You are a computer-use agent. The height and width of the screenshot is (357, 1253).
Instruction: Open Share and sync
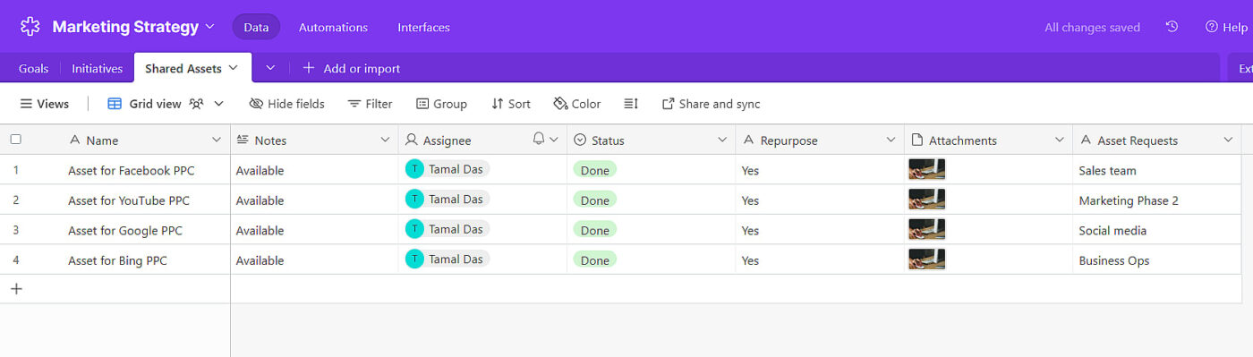(711, 104)
